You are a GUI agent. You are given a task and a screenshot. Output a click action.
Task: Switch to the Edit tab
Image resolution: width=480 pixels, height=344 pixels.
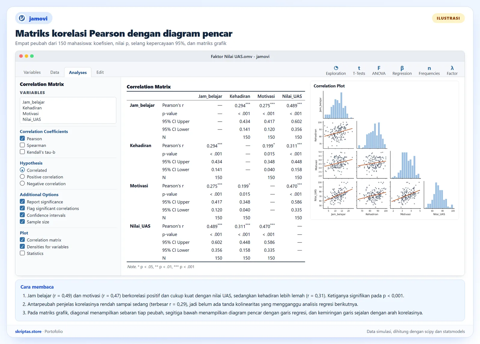pyautogui.click(x=100, y=72)
